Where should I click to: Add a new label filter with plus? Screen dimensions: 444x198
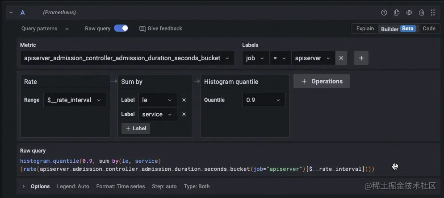[361, 58]
